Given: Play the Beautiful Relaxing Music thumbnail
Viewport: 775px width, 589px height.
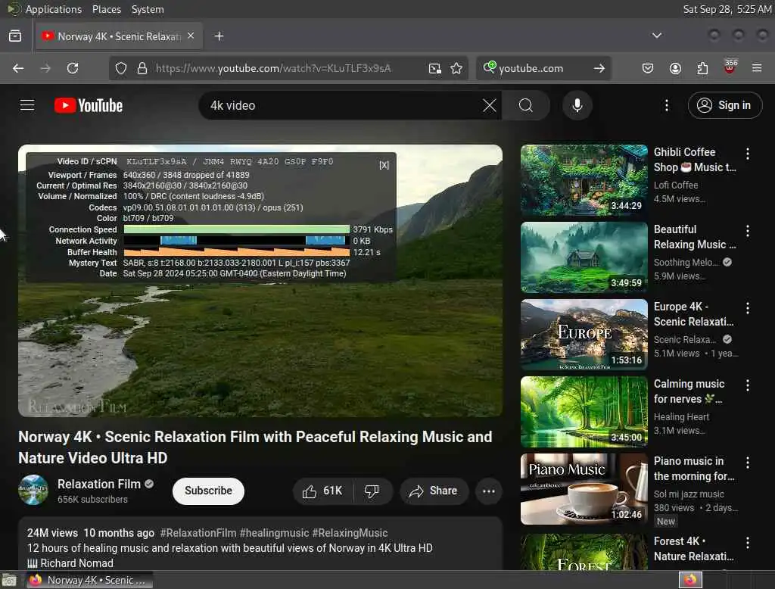Looking at the screenshot, I should (x=584, y=257).
